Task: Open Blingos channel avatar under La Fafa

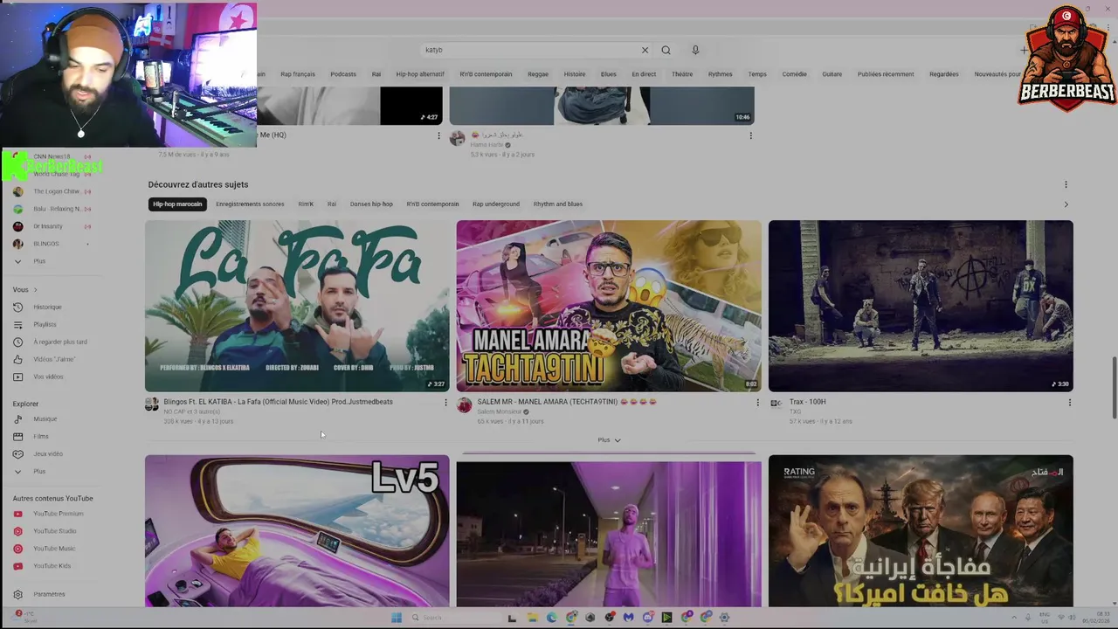Action: pos(152,404)
